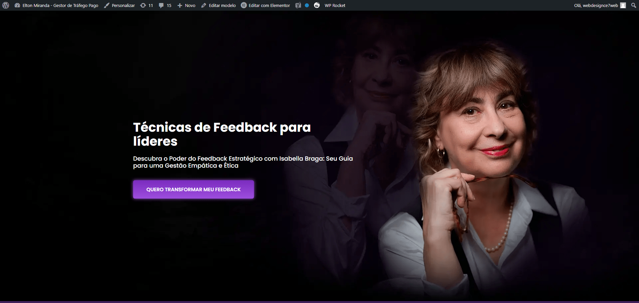Click the Personalizar customizer link
Image resolution: width=639 pixels, height=303 pixels.
tap(119, 5)
